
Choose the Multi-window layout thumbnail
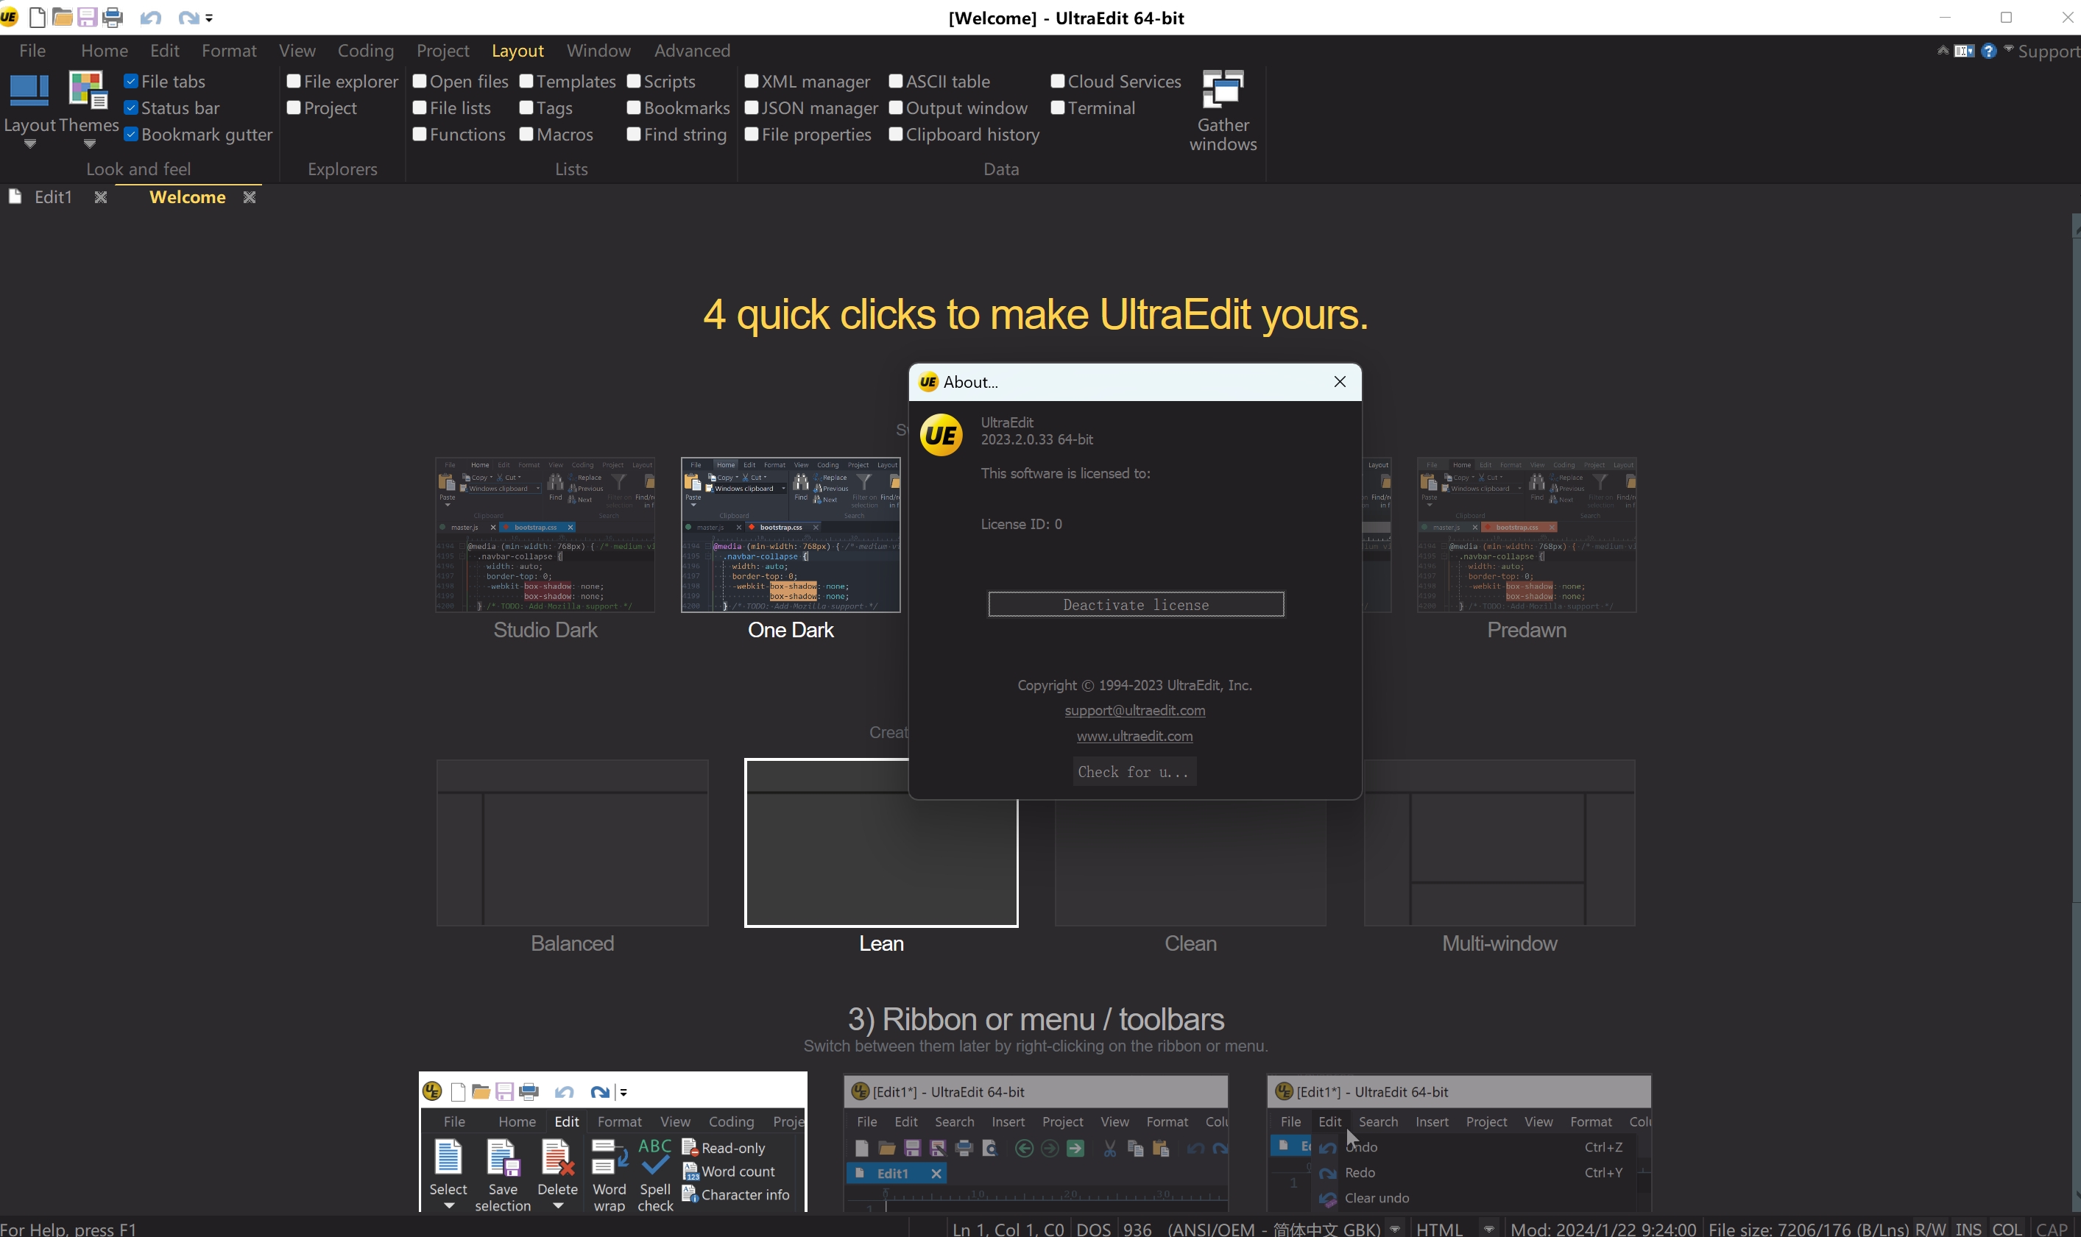click(1499, 843)
